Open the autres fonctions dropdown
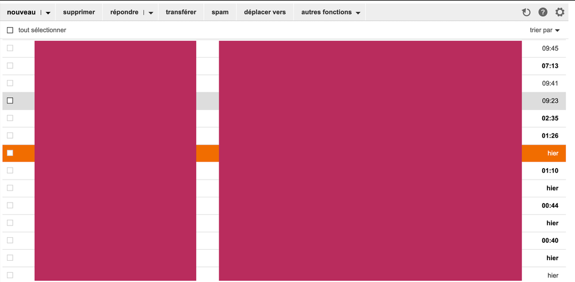 point(330,12)
